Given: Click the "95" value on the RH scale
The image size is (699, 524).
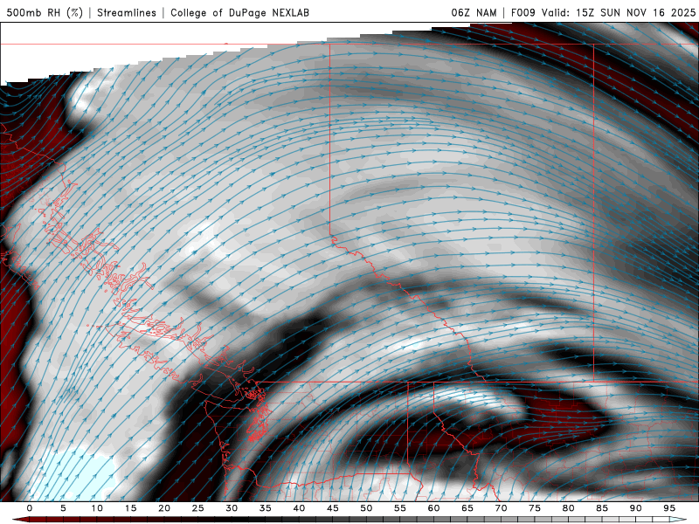Looking at the screenshot, I should point(669,508).
